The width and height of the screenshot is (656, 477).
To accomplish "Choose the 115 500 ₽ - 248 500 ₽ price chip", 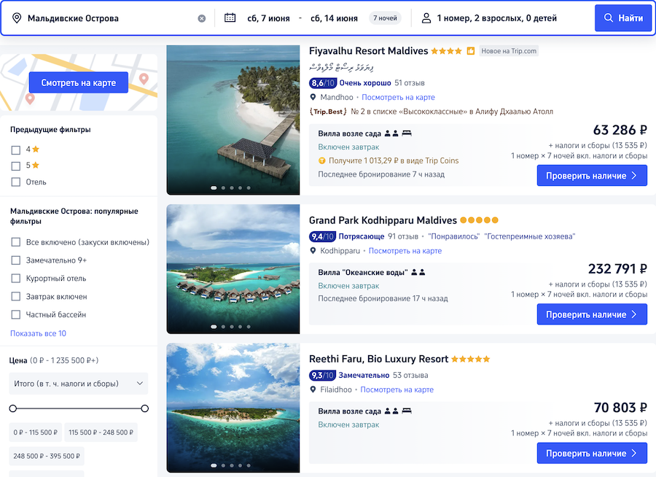I will 101,433.
